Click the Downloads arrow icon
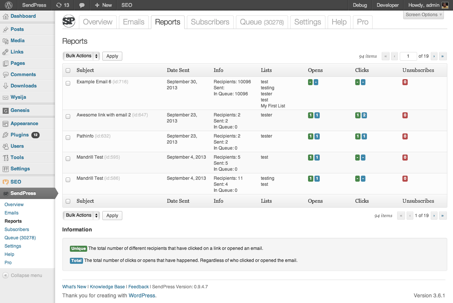Screen dimensions: 453x303 coord(6,86)
